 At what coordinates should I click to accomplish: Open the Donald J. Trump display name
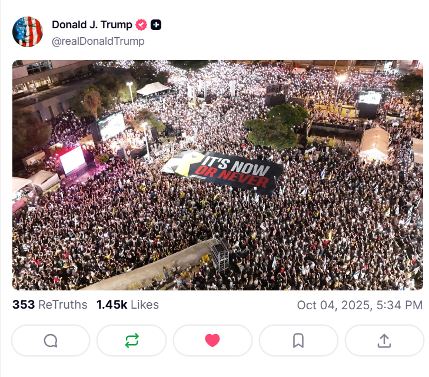click(92, 25)
